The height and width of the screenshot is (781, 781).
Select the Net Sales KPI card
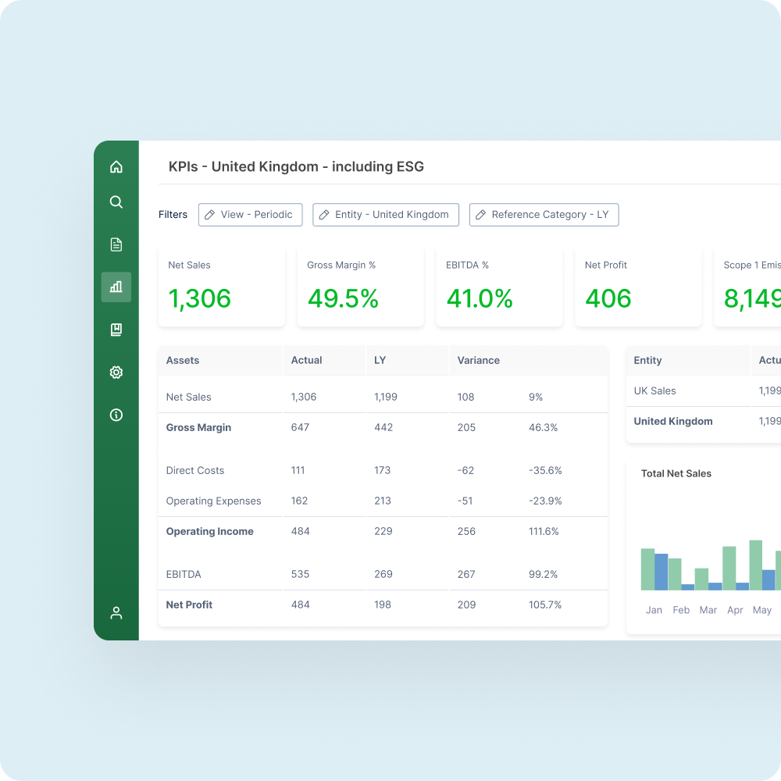[x=221, y=285]
